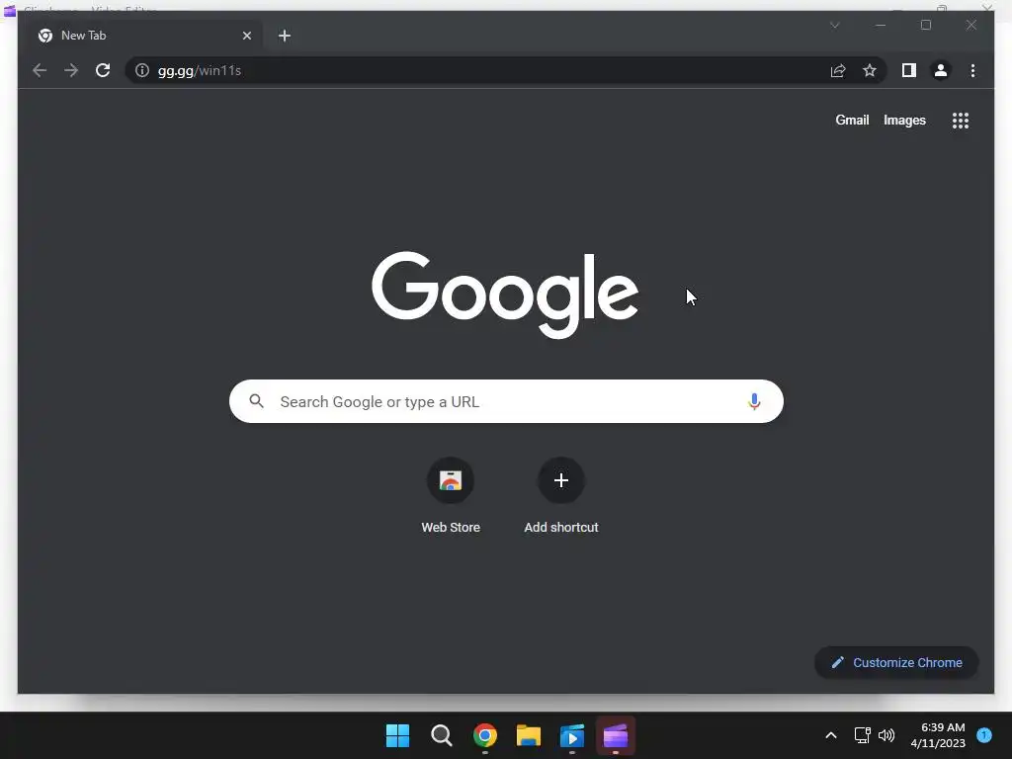Open the media player taskbar icon

[x=572, y=735]
